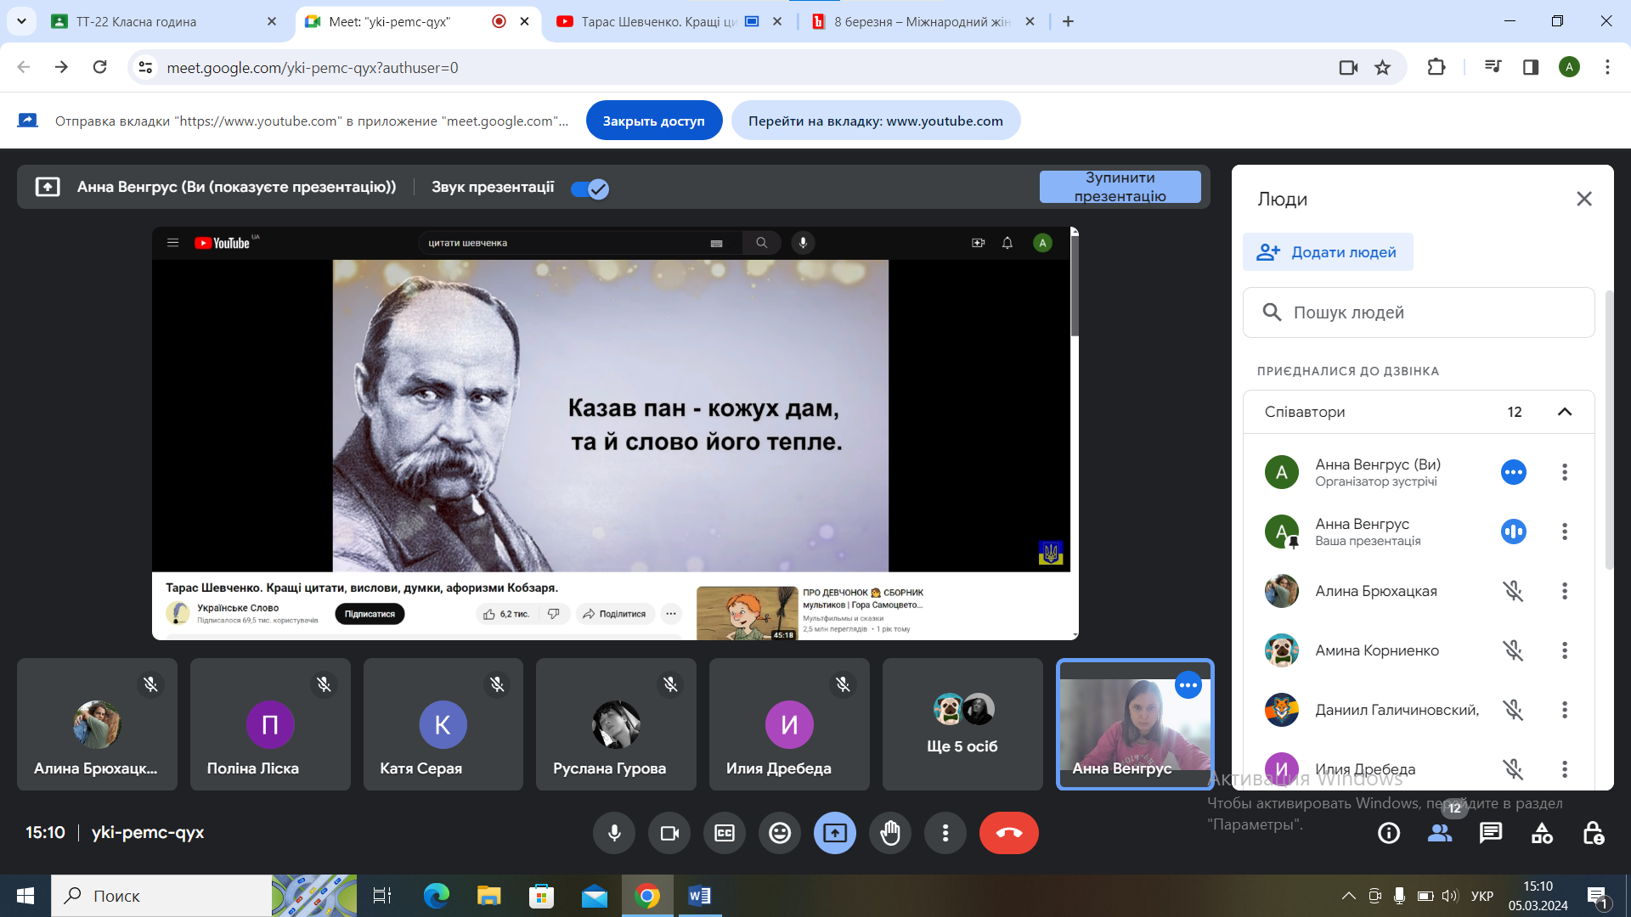The image size is (1631, 917).
Task: Open chat with everyone icon
Action: (1491, 833)
